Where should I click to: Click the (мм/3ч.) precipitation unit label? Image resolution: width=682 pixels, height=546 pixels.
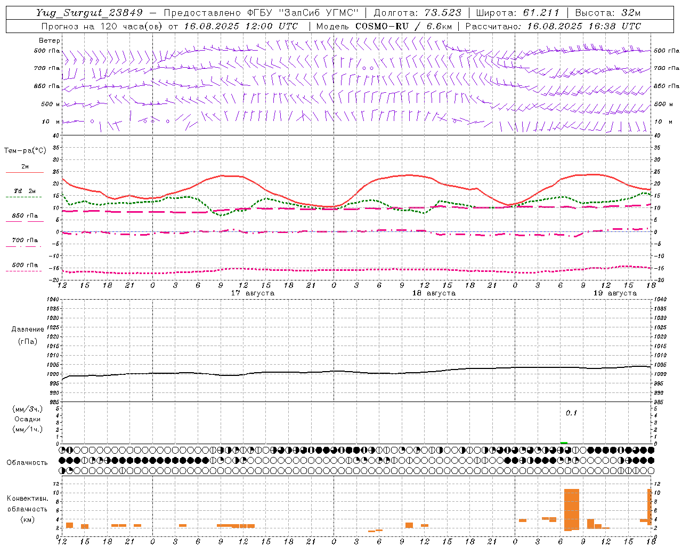pyautogui.click(x=28, y=409)
